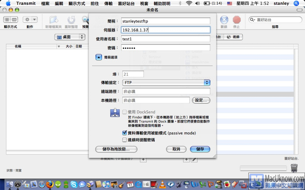Viewport: 305px width, 190px height.
Task: Click the Wi-Fi status icon in menu bar
Action: click(189, 3)
